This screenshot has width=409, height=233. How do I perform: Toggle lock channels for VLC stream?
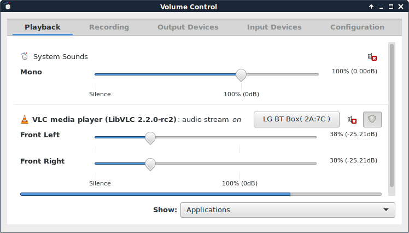tap(372, 119)
